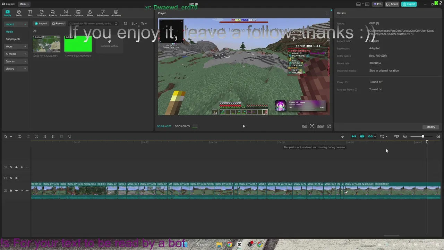The image size is (444, 250).
Task: Toggle main track magnet on timeline
Action: coord(354,136)
